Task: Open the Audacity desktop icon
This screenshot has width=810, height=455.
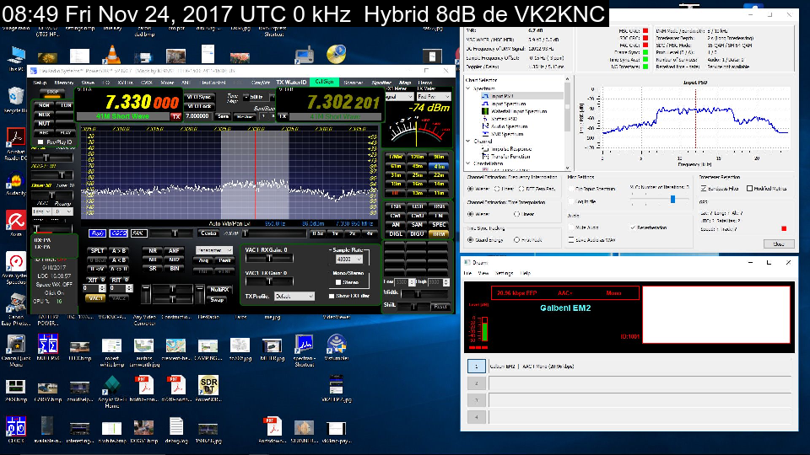Action: [15, 185]
